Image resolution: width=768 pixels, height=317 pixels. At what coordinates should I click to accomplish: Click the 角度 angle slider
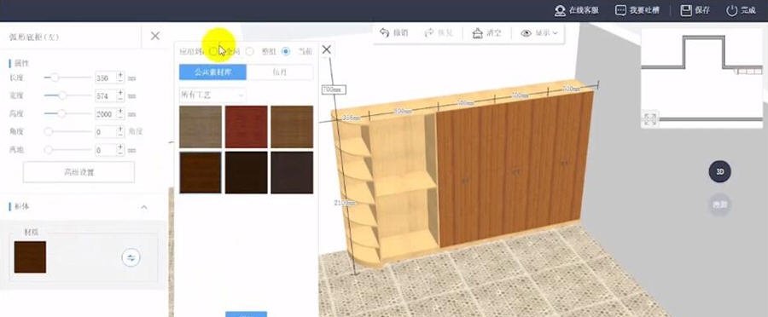pos(67,131)
